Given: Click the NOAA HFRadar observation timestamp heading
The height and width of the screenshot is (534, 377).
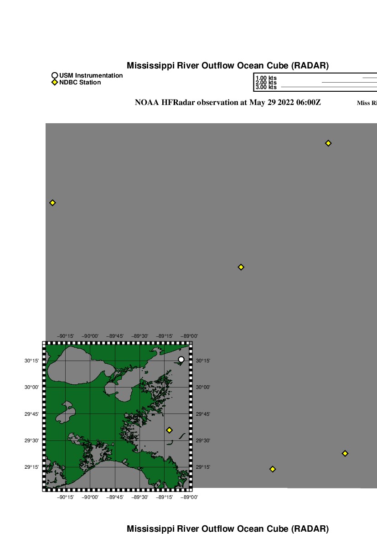Looking at the screenshot, I should (227, 102).
